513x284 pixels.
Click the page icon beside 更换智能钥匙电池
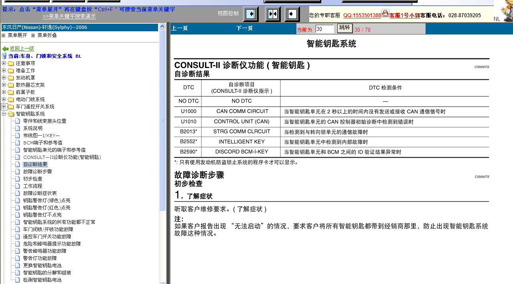[x=18, y=266]
